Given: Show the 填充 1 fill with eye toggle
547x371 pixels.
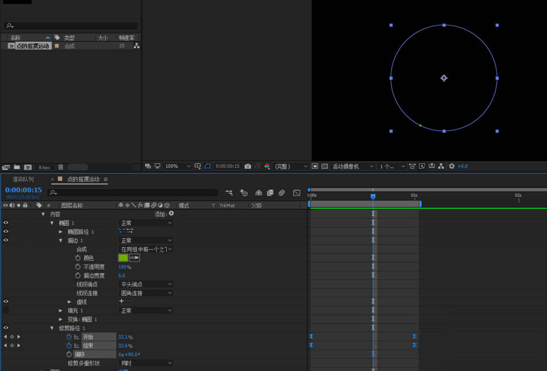Looking at the screenshot, I should click(x=6, y=310).
